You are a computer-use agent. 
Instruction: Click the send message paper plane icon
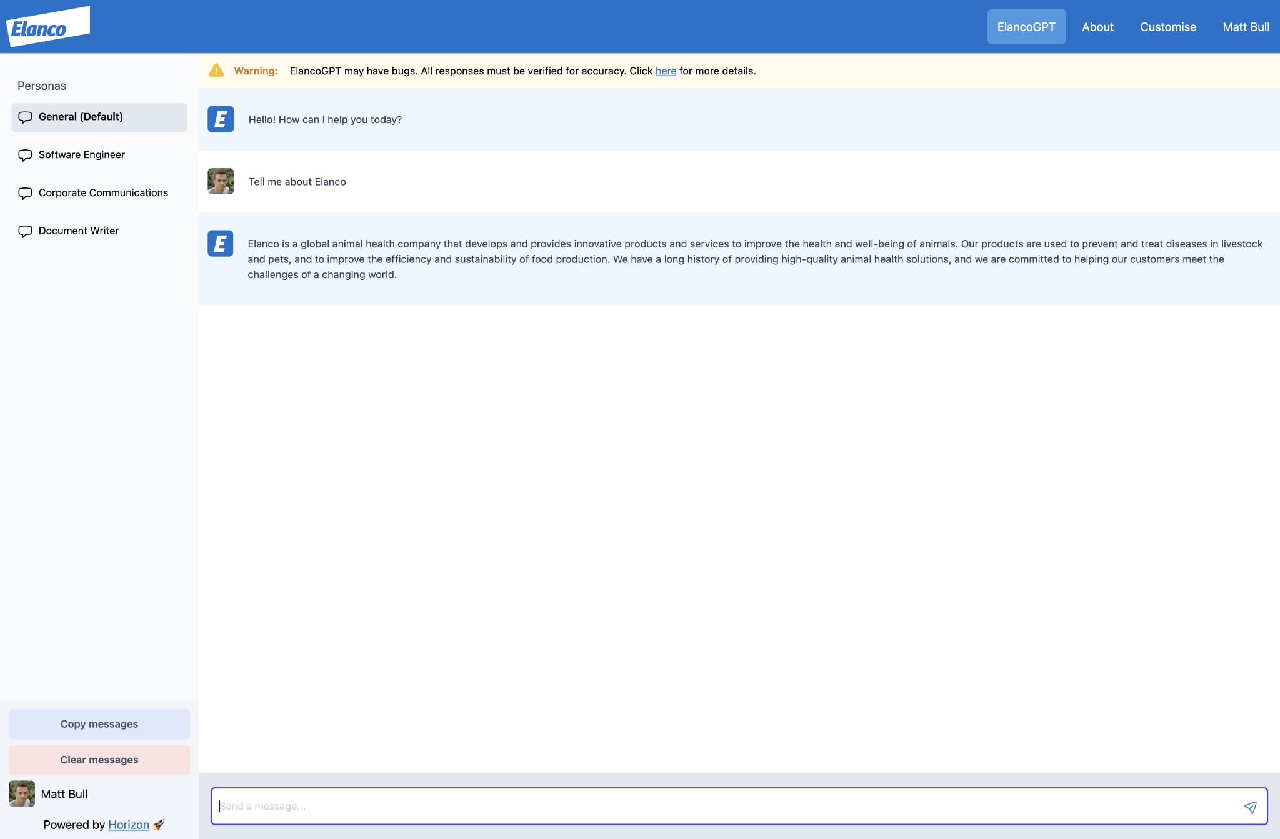point(1250,807)
